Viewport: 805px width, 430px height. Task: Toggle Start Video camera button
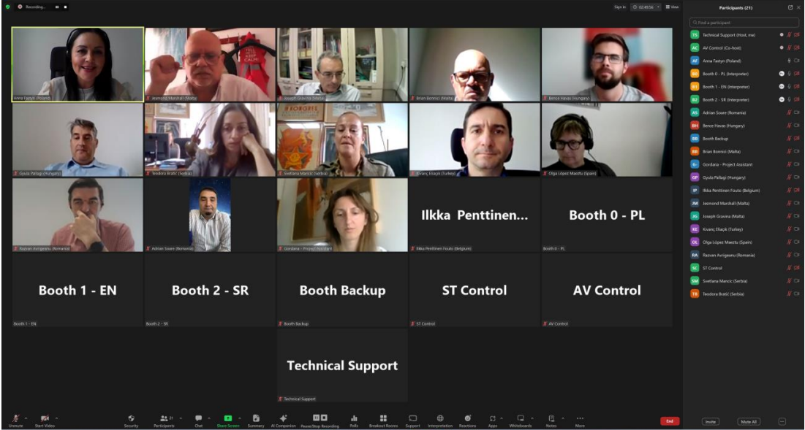tap(45, 418)
